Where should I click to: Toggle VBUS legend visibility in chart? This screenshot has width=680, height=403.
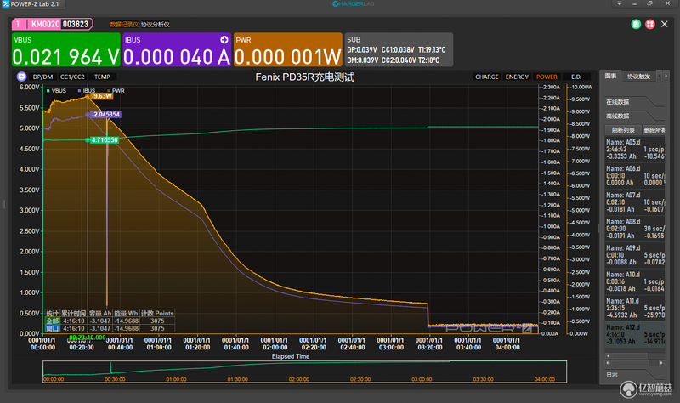(x=57, y=91)
